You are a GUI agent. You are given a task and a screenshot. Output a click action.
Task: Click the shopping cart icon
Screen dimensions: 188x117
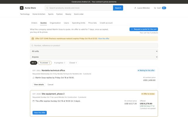point(155,8)
